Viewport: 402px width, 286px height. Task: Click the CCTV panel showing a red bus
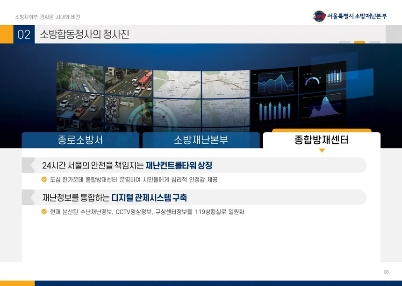click(128, 82)
